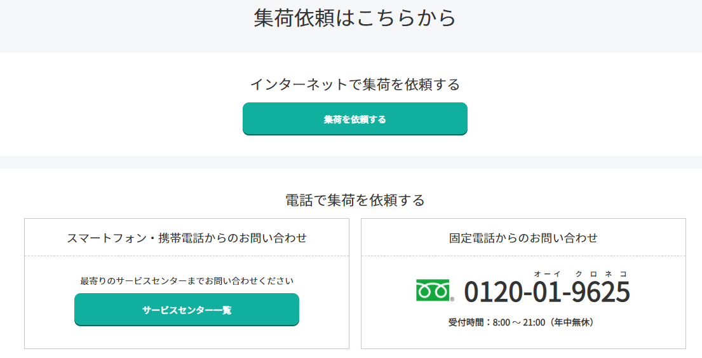Click the dotted divider under the landline card title
The image size is (702, 358).
(x=523, y=256)
